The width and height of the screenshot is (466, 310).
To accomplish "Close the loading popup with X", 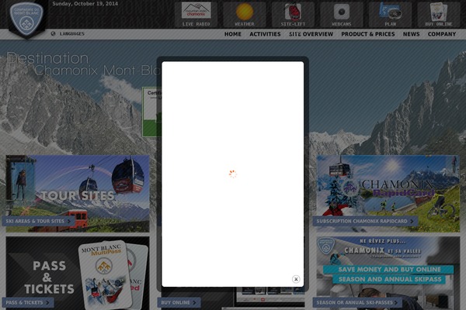I will click(296, 279).
